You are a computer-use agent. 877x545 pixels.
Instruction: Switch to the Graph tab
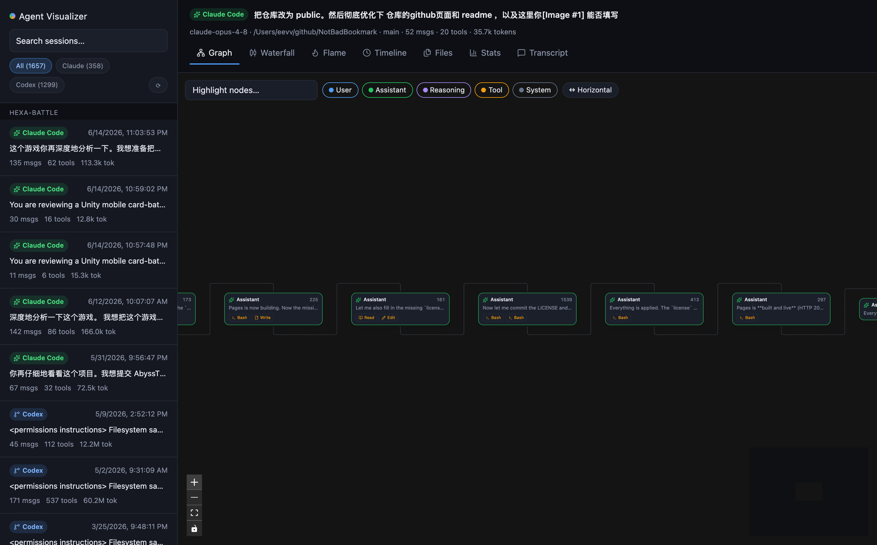(x=215, y=53)
